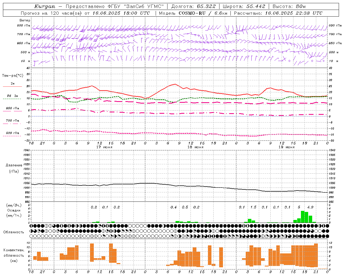Select the forecast start time "16.06.2025 18:00 UTC"
The height and width of the screenshot is (274, 343).
pyautogui.click(x=121, y=13)
